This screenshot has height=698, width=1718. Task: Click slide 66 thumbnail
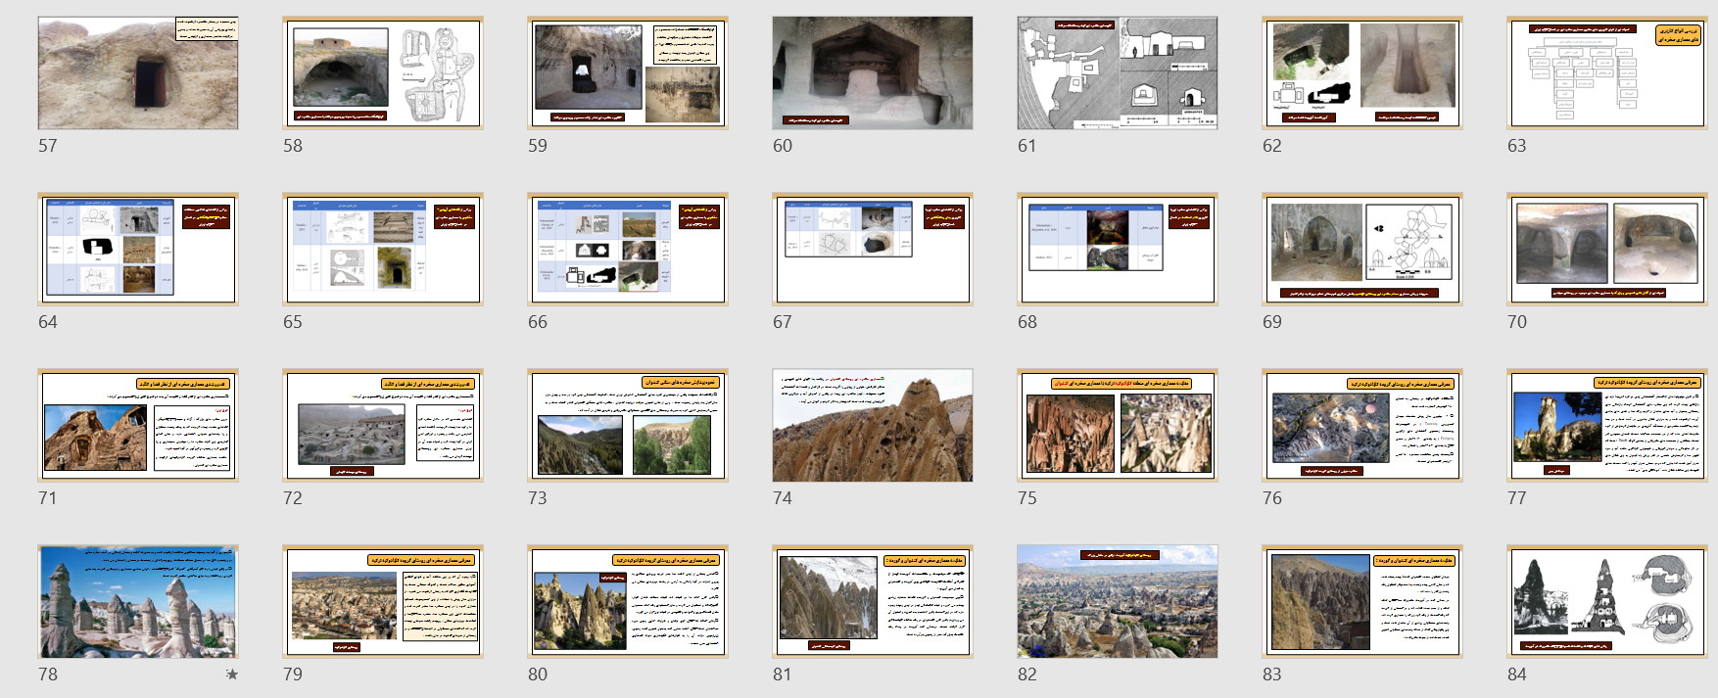[628, 249]
